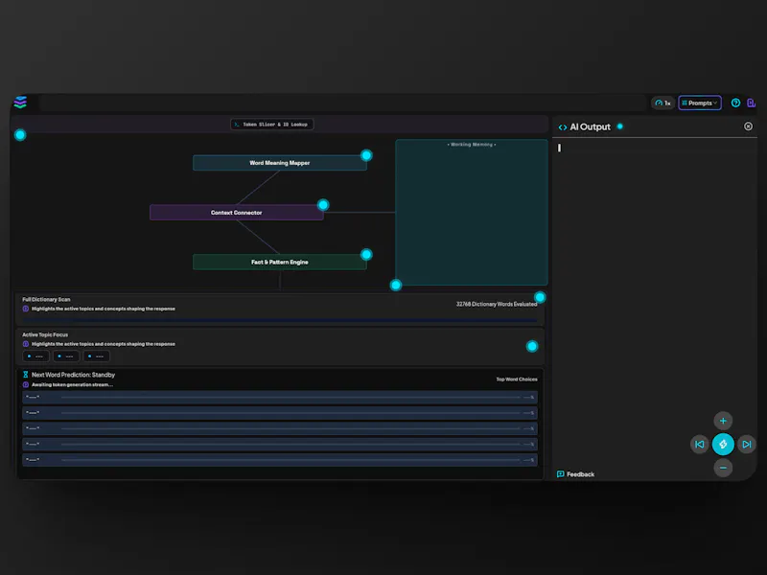Skip back to the previous step
This screenshot has height=575, width=767.
tap(700, 445)
